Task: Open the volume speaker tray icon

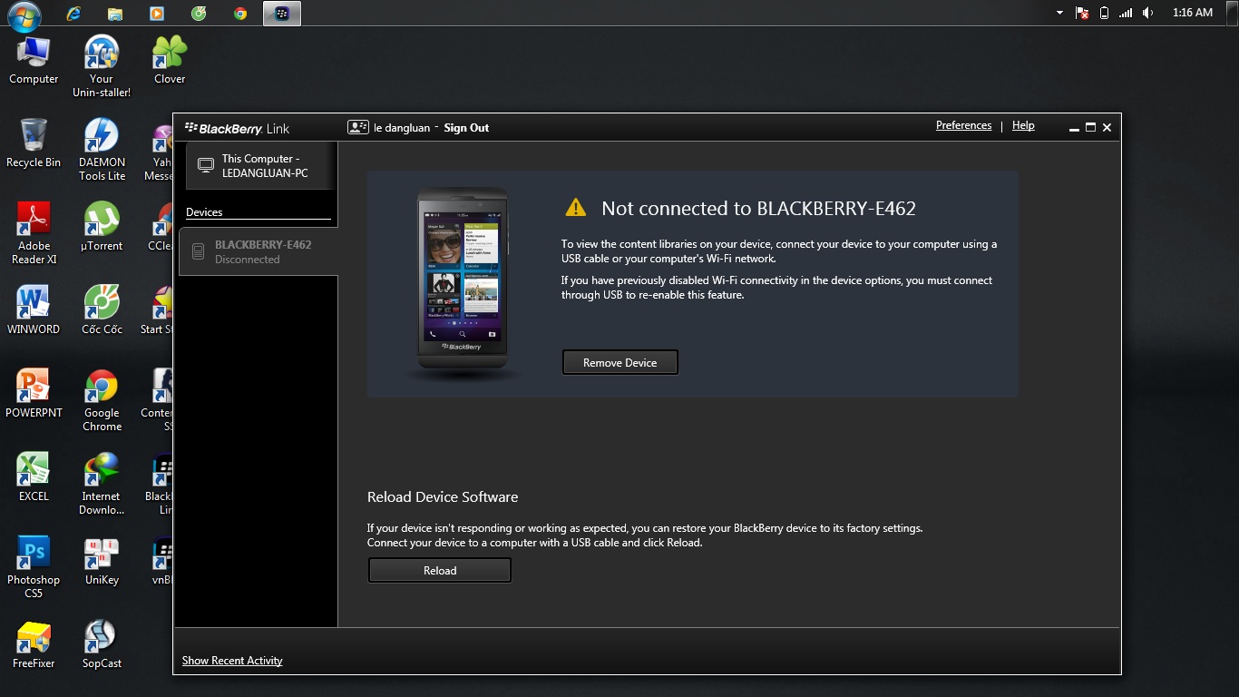Action: pyautogui.click(x=1147, y=13)
